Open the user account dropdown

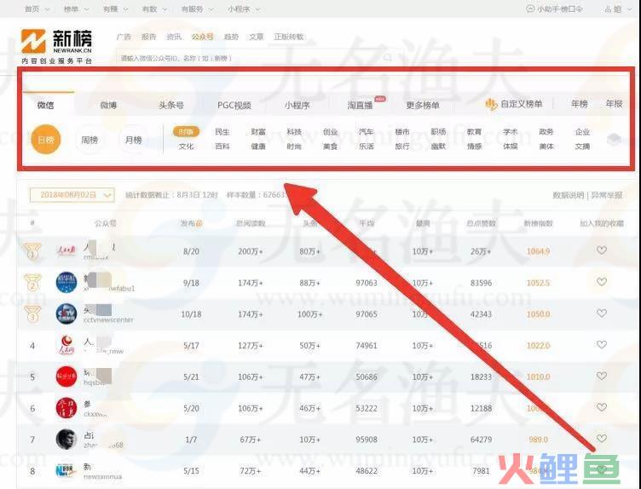[x=617, y=9]
